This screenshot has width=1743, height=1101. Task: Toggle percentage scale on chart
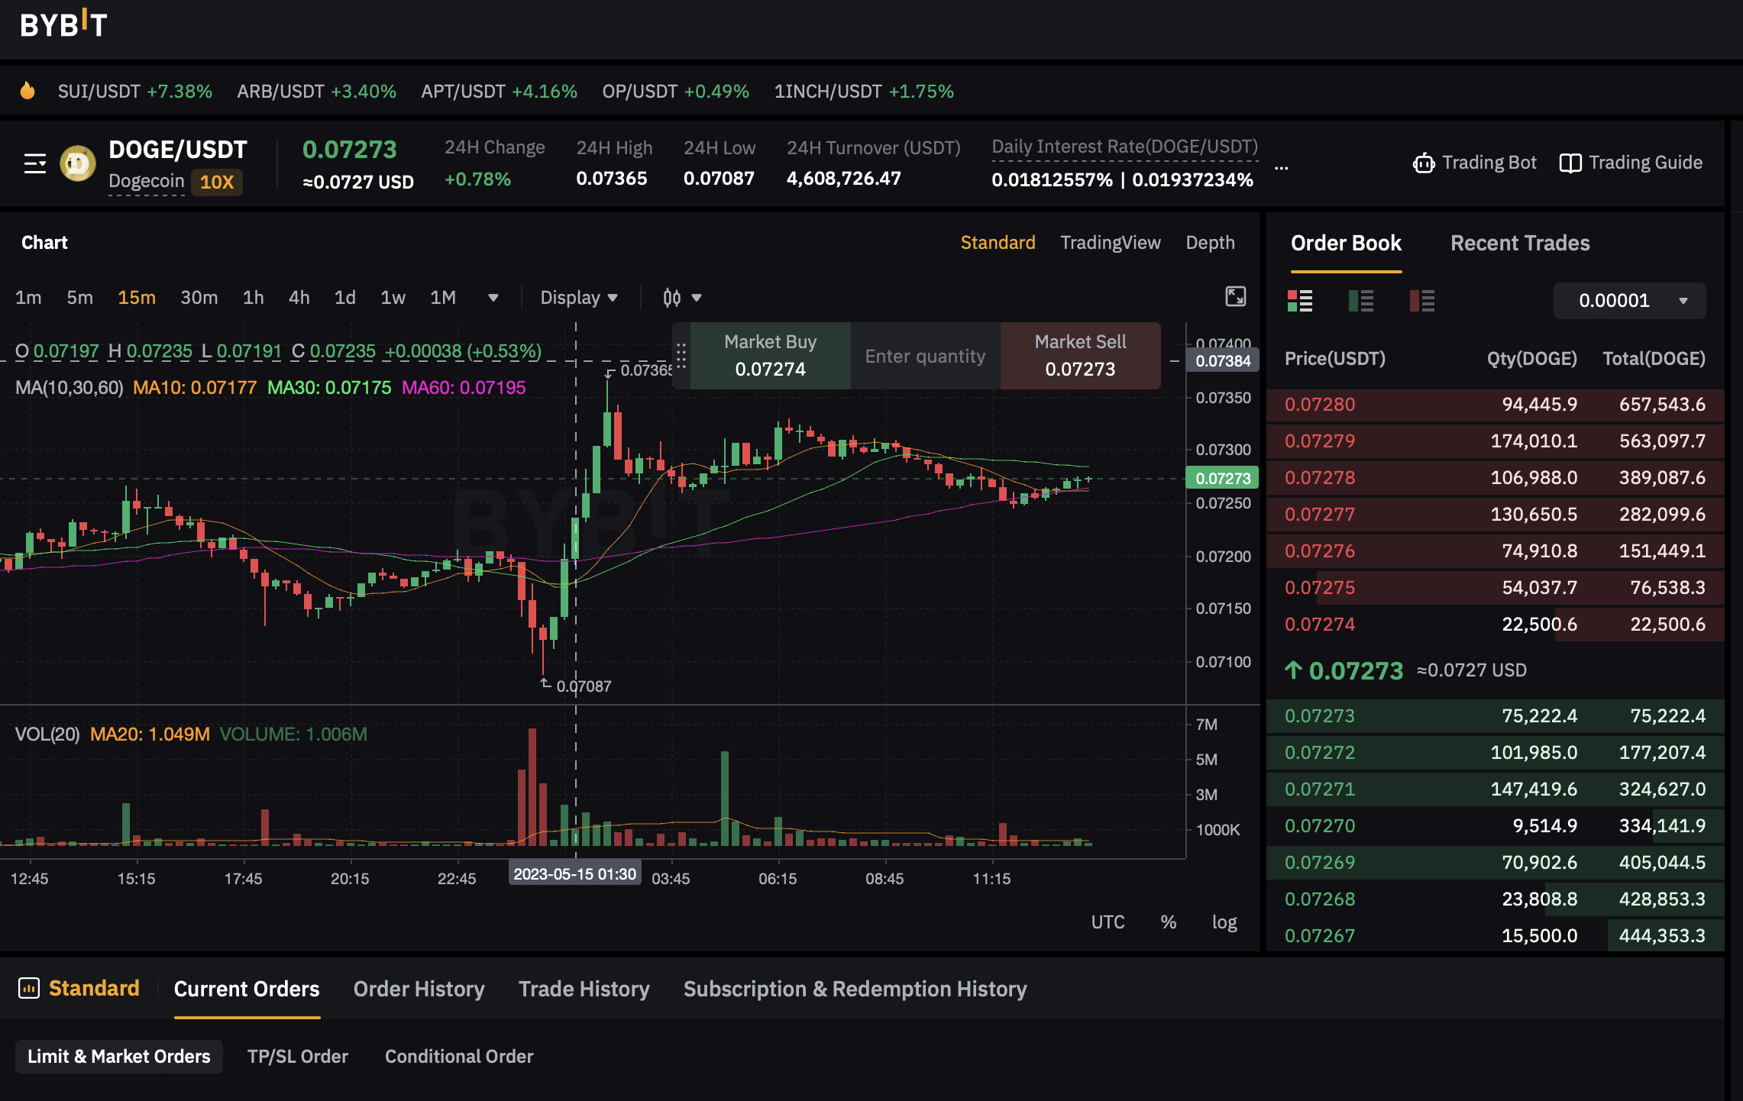point(1169,922)
